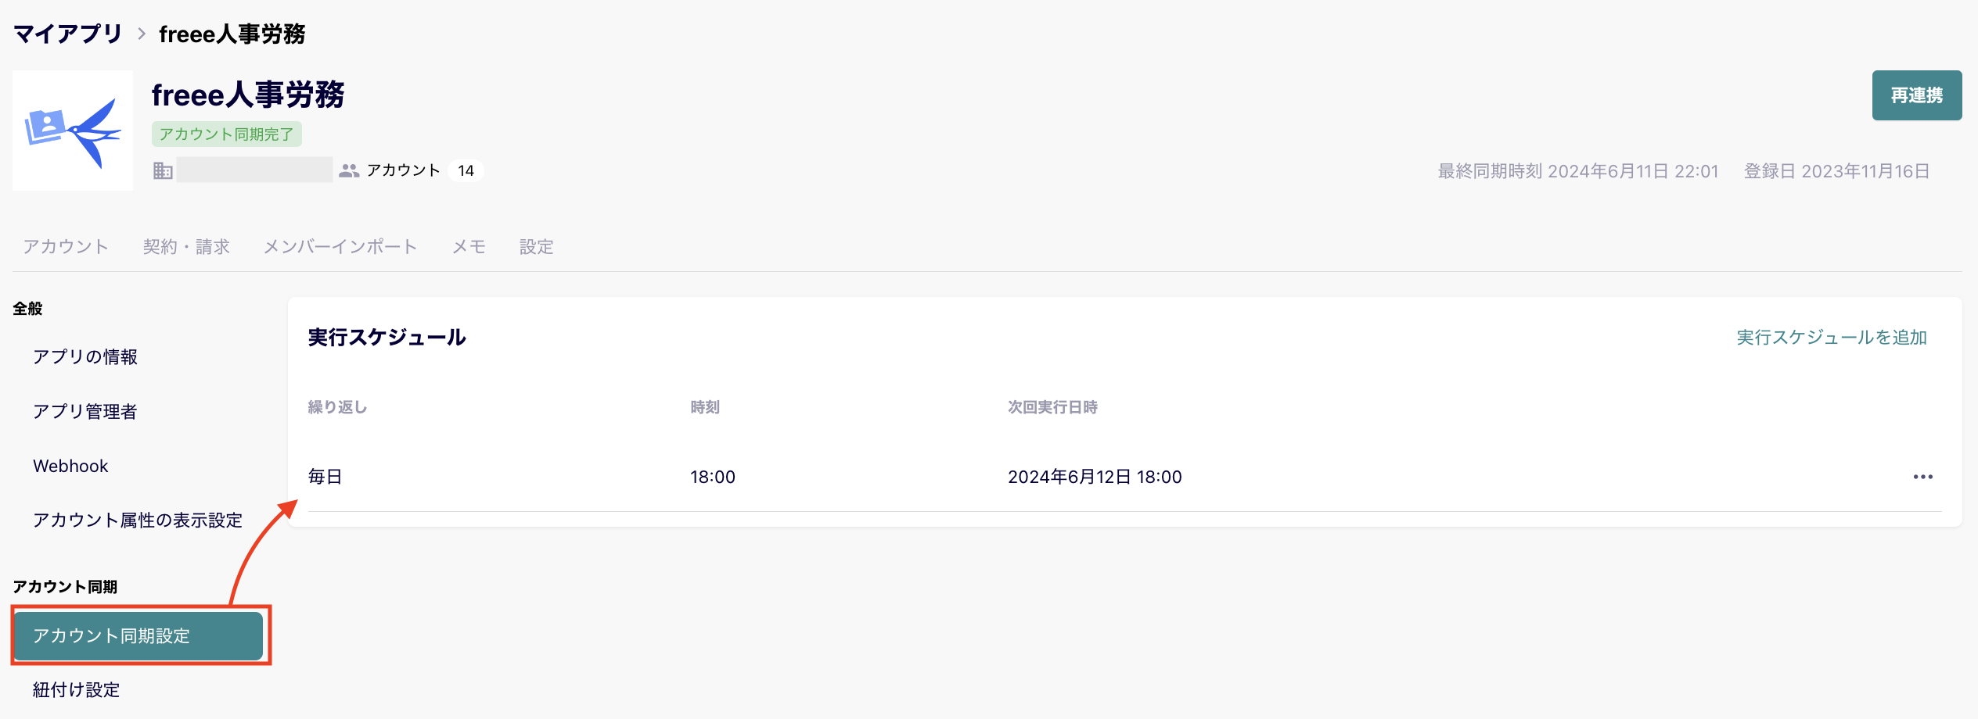This screenshot has width=1978, height=719.
Task: Click the freee人事労務 app logo thumbnail
Action: tap(73, 131)
